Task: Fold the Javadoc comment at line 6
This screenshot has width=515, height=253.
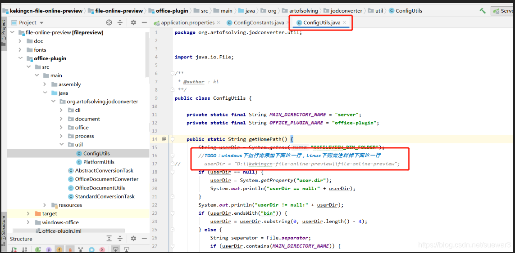Action: 173,73
